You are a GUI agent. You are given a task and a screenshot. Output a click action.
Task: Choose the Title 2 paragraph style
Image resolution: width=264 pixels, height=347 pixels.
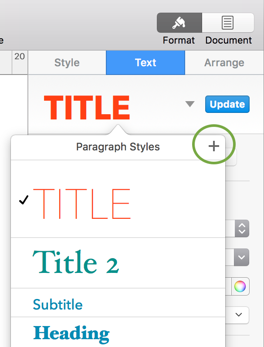click(x=118, y=263)
